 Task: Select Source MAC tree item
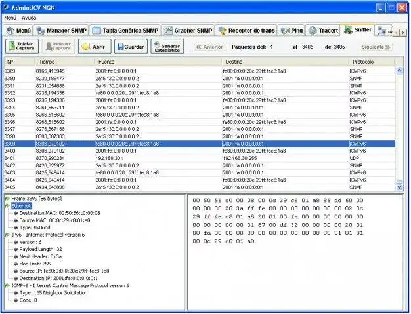[x=54, y=220]
